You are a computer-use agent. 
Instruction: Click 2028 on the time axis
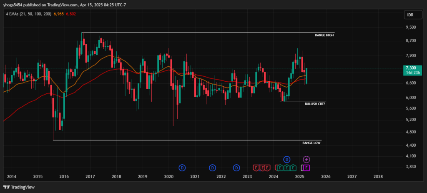click(378, 177)
